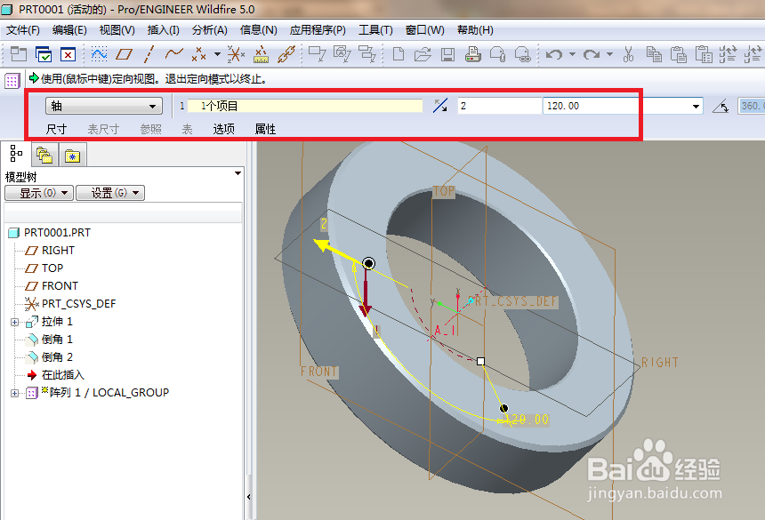Viewport: 765px width, 520px height.
Task: Select the datum Plane tool
Action: [x=124, y=53]
